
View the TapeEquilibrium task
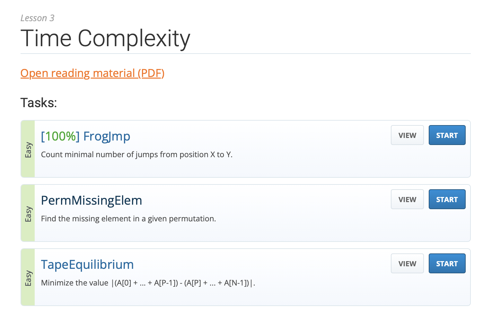[407, 264]
